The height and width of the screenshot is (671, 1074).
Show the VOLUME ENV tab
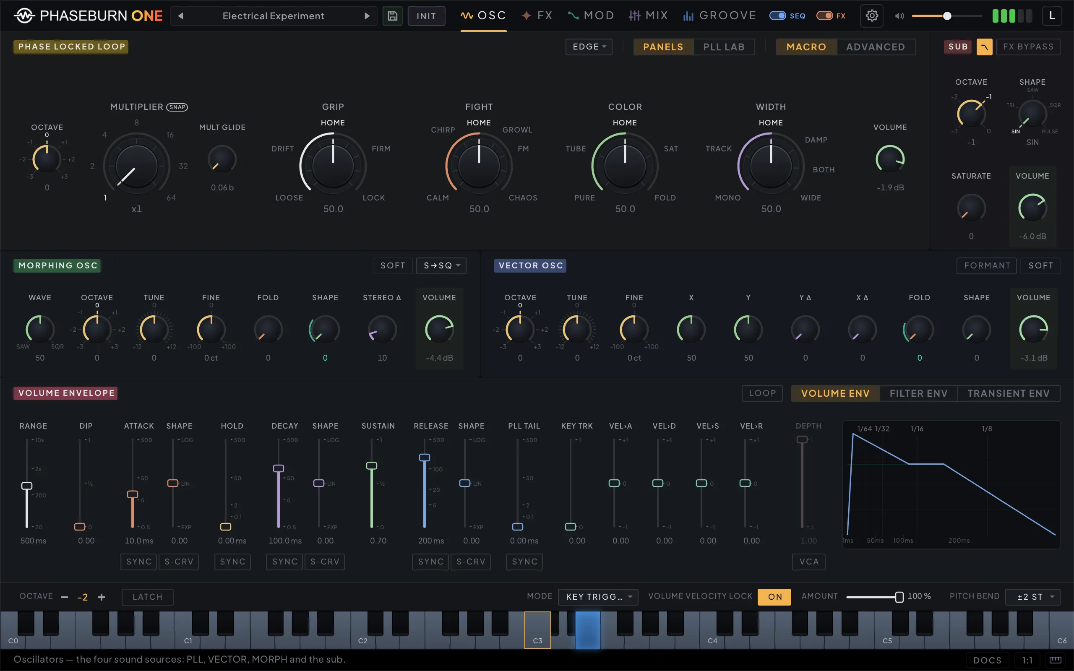835,393
